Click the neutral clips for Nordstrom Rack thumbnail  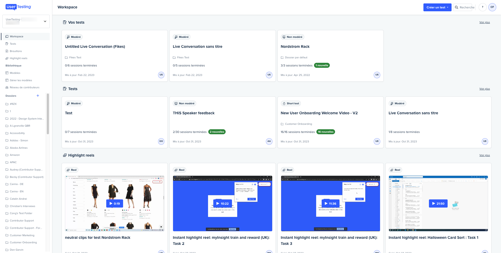(114, 203)
